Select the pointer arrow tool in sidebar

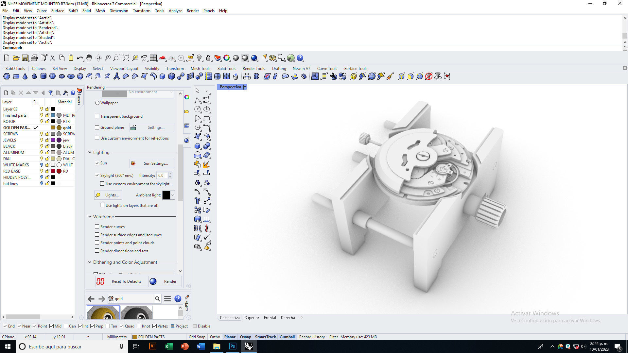(197, 91)
